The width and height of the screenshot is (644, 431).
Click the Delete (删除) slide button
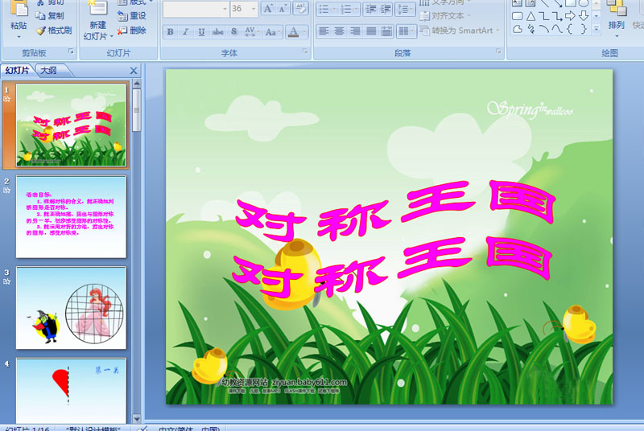pos(132,31)
